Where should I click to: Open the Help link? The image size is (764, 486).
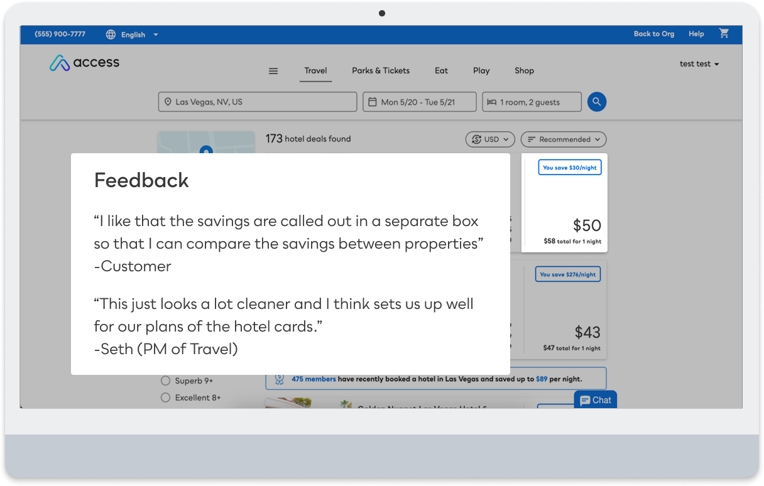click(x=696, y=34)
